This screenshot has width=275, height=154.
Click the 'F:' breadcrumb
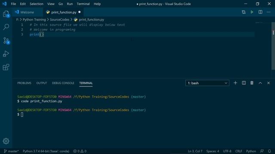tap(17, 20)
